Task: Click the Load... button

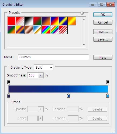Action: pos(103,32)
